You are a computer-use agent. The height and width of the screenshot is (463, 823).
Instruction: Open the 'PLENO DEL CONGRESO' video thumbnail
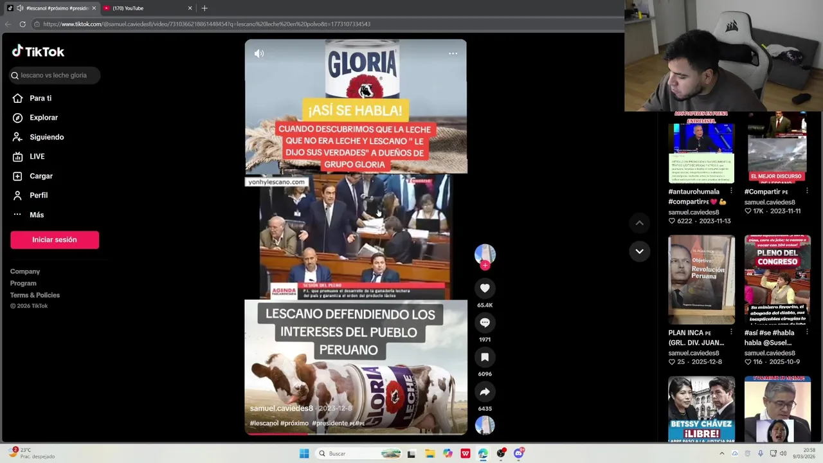coord(777,280)
